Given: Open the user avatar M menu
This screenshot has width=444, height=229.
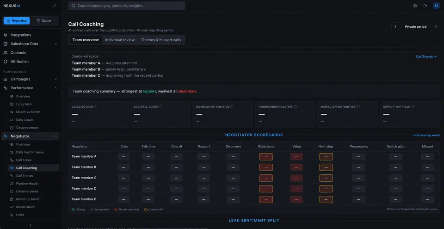Looking at the screenshot, I should (436, 6).
